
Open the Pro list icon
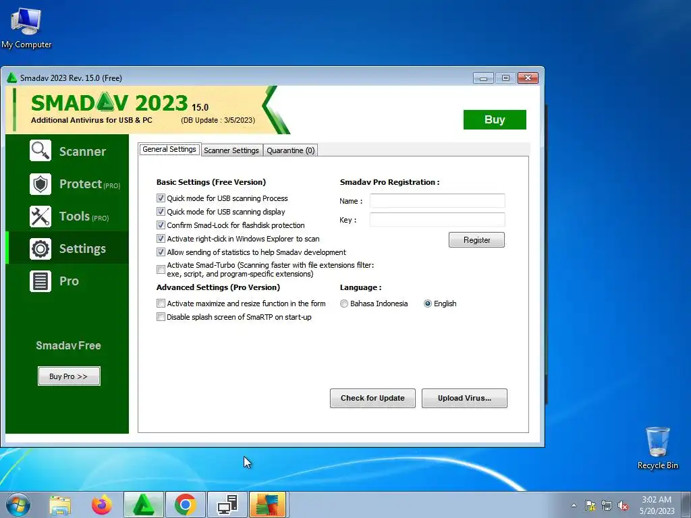[40, 281]
